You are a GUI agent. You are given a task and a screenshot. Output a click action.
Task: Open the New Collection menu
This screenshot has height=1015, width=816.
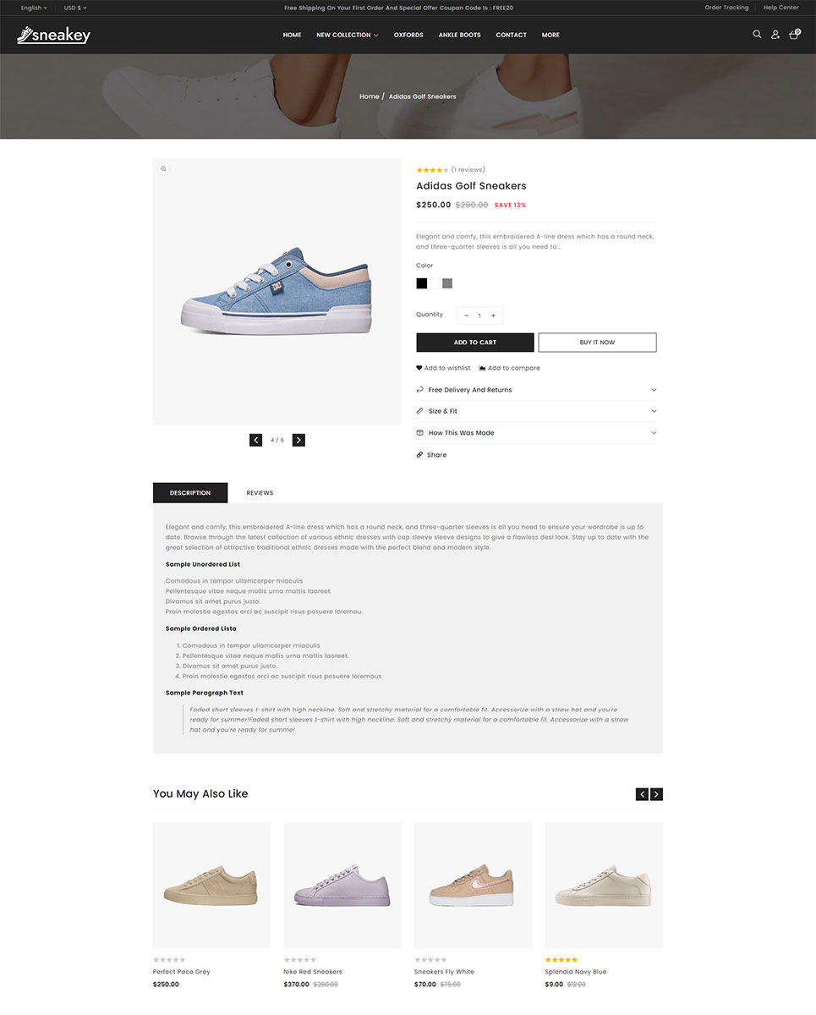[x=347, y=35]
